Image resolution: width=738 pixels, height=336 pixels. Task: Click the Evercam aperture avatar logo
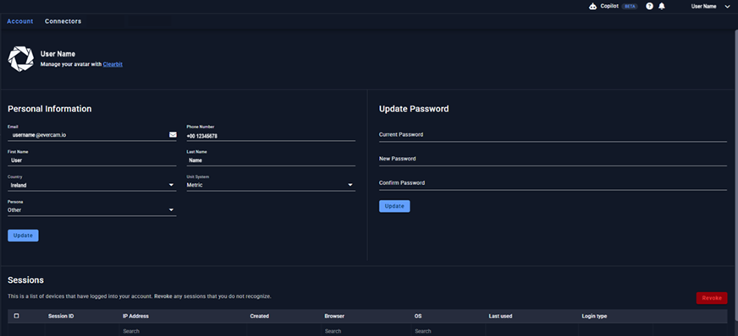click(20, 58)
